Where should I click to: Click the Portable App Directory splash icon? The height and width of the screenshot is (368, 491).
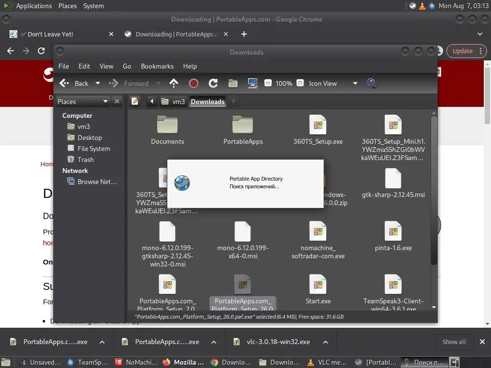click(x=182, y=183)
